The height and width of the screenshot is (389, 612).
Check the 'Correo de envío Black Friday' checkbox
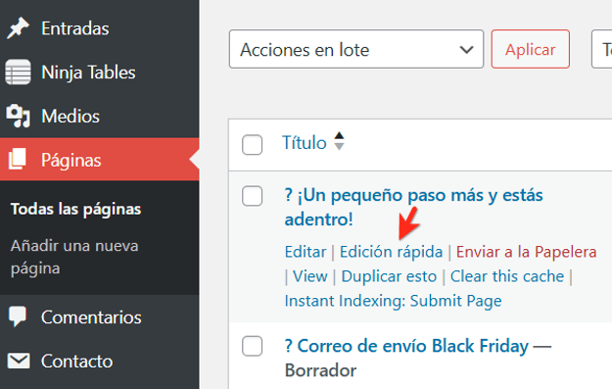pyautogui.click(x=252, y=346)
